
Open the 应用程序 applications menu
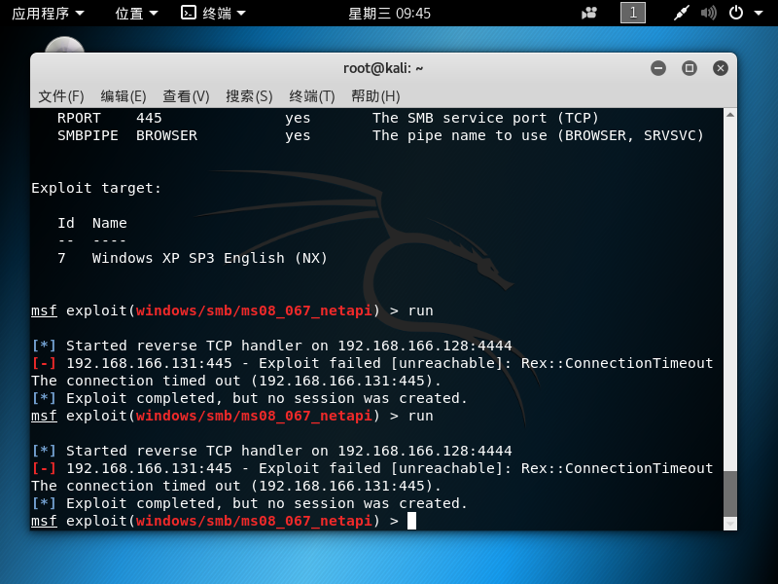click(x=48, y=13)
